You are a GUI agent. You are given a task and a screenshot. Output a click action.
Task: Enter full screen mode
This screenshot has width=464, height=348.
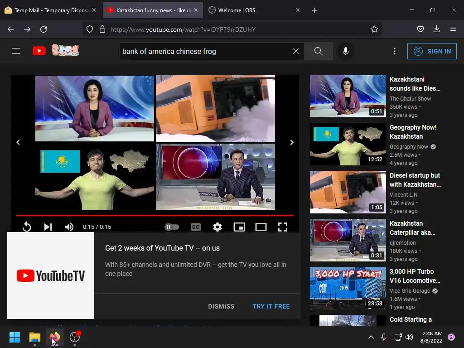[283, 227]
